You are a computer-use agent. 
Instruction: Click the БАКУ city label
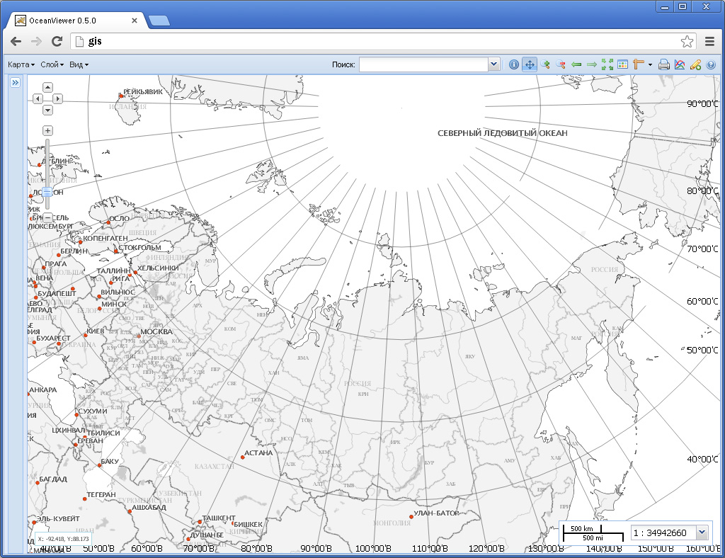point(110,461)
